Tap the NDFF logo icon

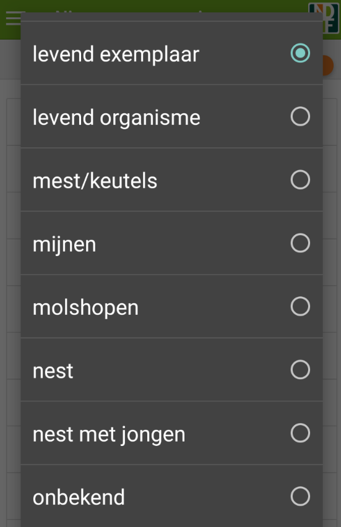point(324,18)
